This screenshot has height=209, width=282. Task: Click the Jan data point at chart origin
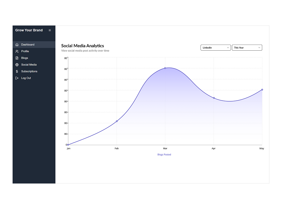pos(68,145)
